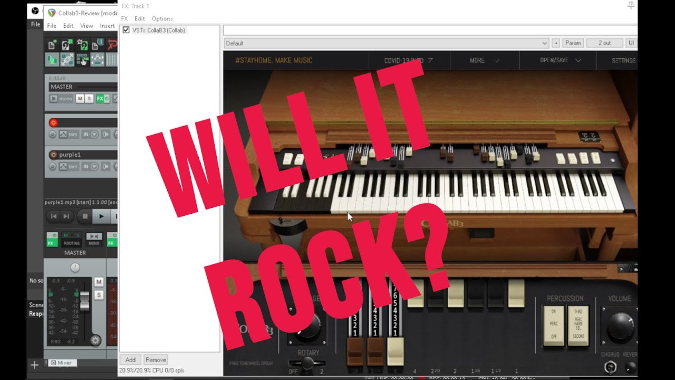
Task: Open the File menu in Reaper window
Action: point(52,26)
